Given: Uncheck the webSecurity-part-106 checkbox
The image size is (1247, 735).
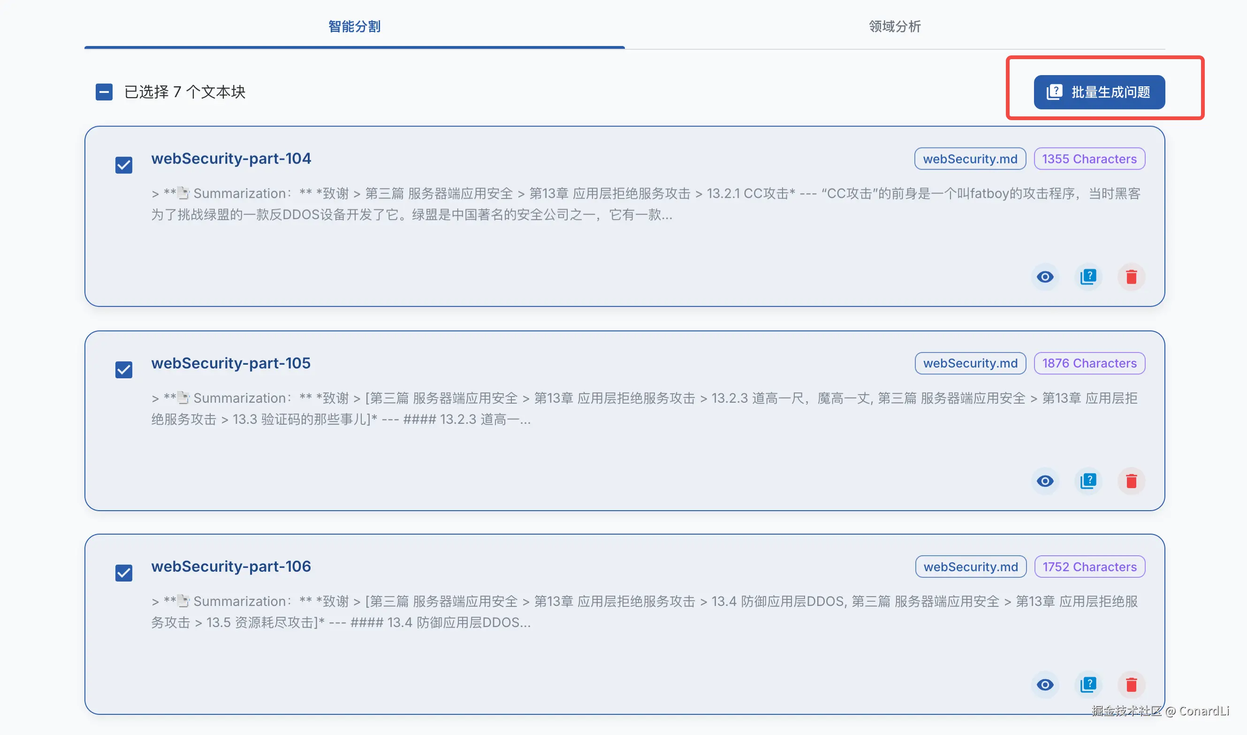Looking at the screenshot, I should [124, 573].
